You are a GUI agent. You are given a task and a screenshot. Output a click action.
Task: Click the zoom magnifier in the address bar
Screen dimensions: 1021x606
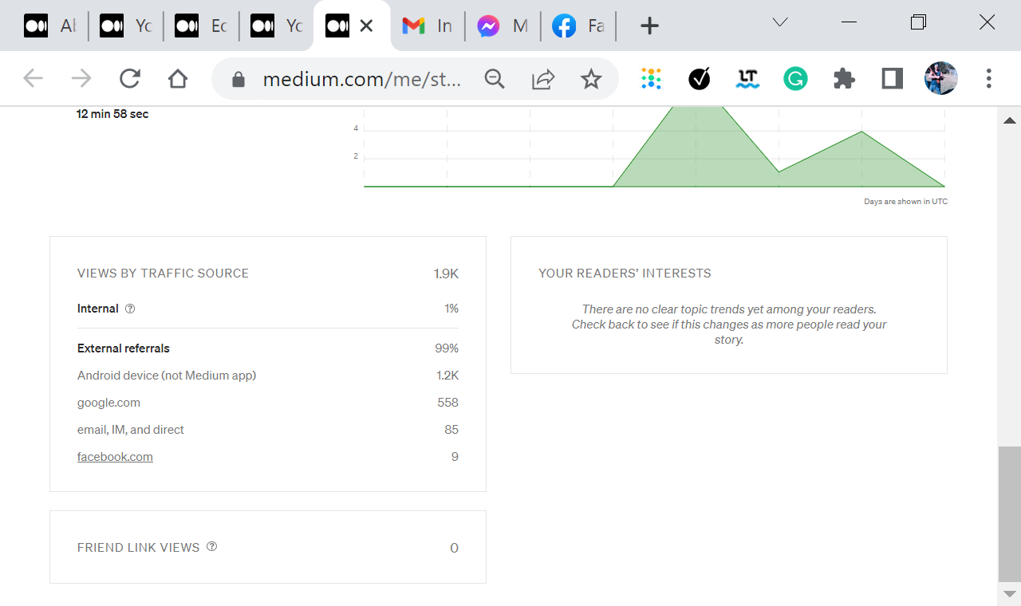tap(495, 78)
